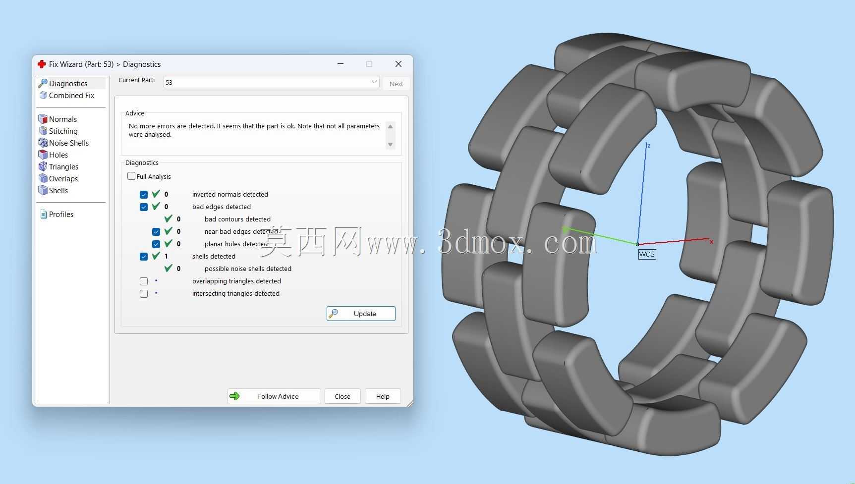
Task: Click the Profiles document icon
Action: 43,214
